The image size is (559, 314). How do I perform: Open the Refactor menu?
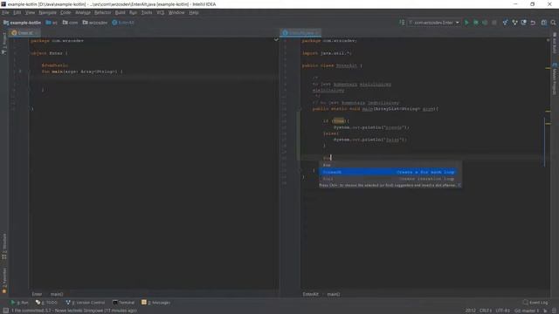pyautogui.click(x=103, y=12)
